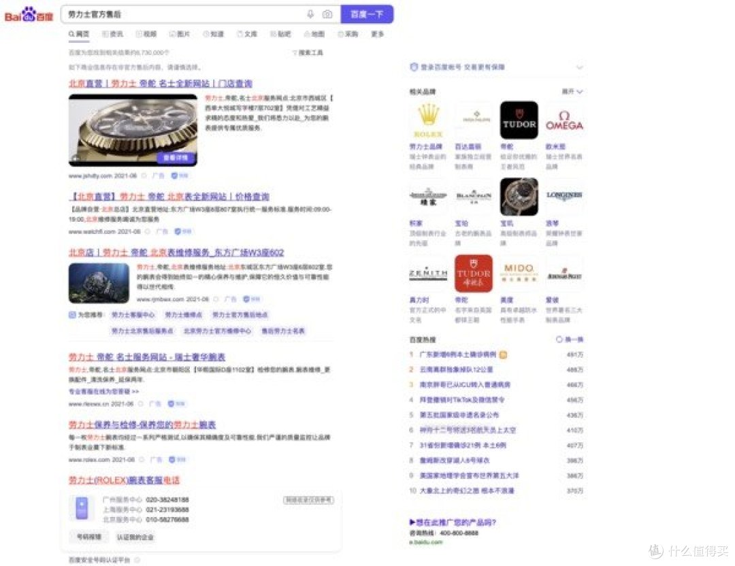Switch to the 资讯 tab
735x566 pixels.
(112, 34)
